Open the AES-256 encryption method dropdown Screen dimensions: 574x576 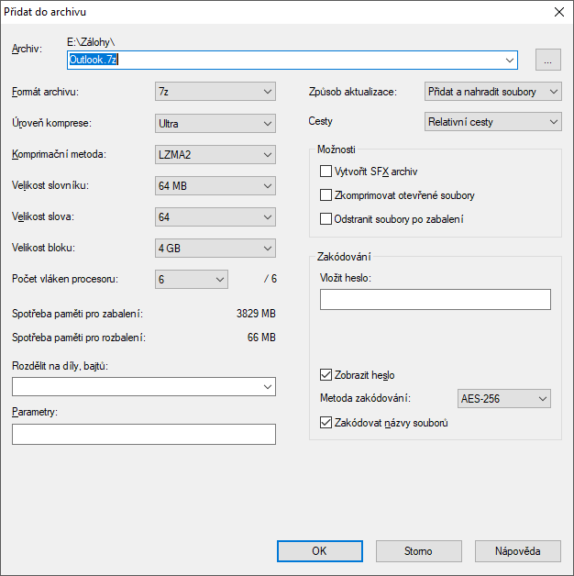(x=503, y=398)
